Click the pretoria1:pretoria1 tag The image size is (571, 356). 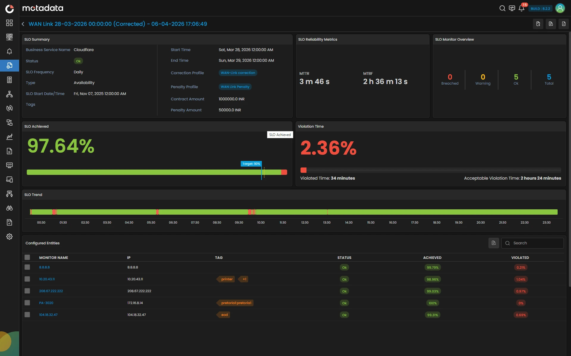pyautogui.click(x=235, y=303)
